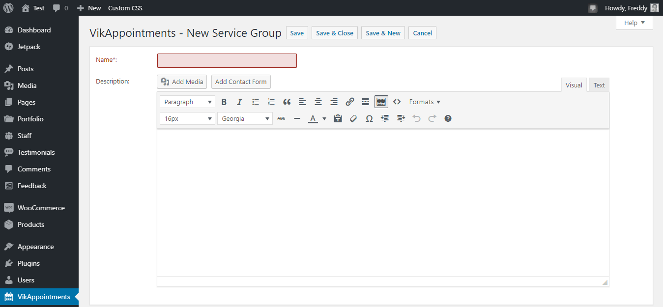Open the Formats dropdown
663x307 pixels.
click(x=425, y=102)
